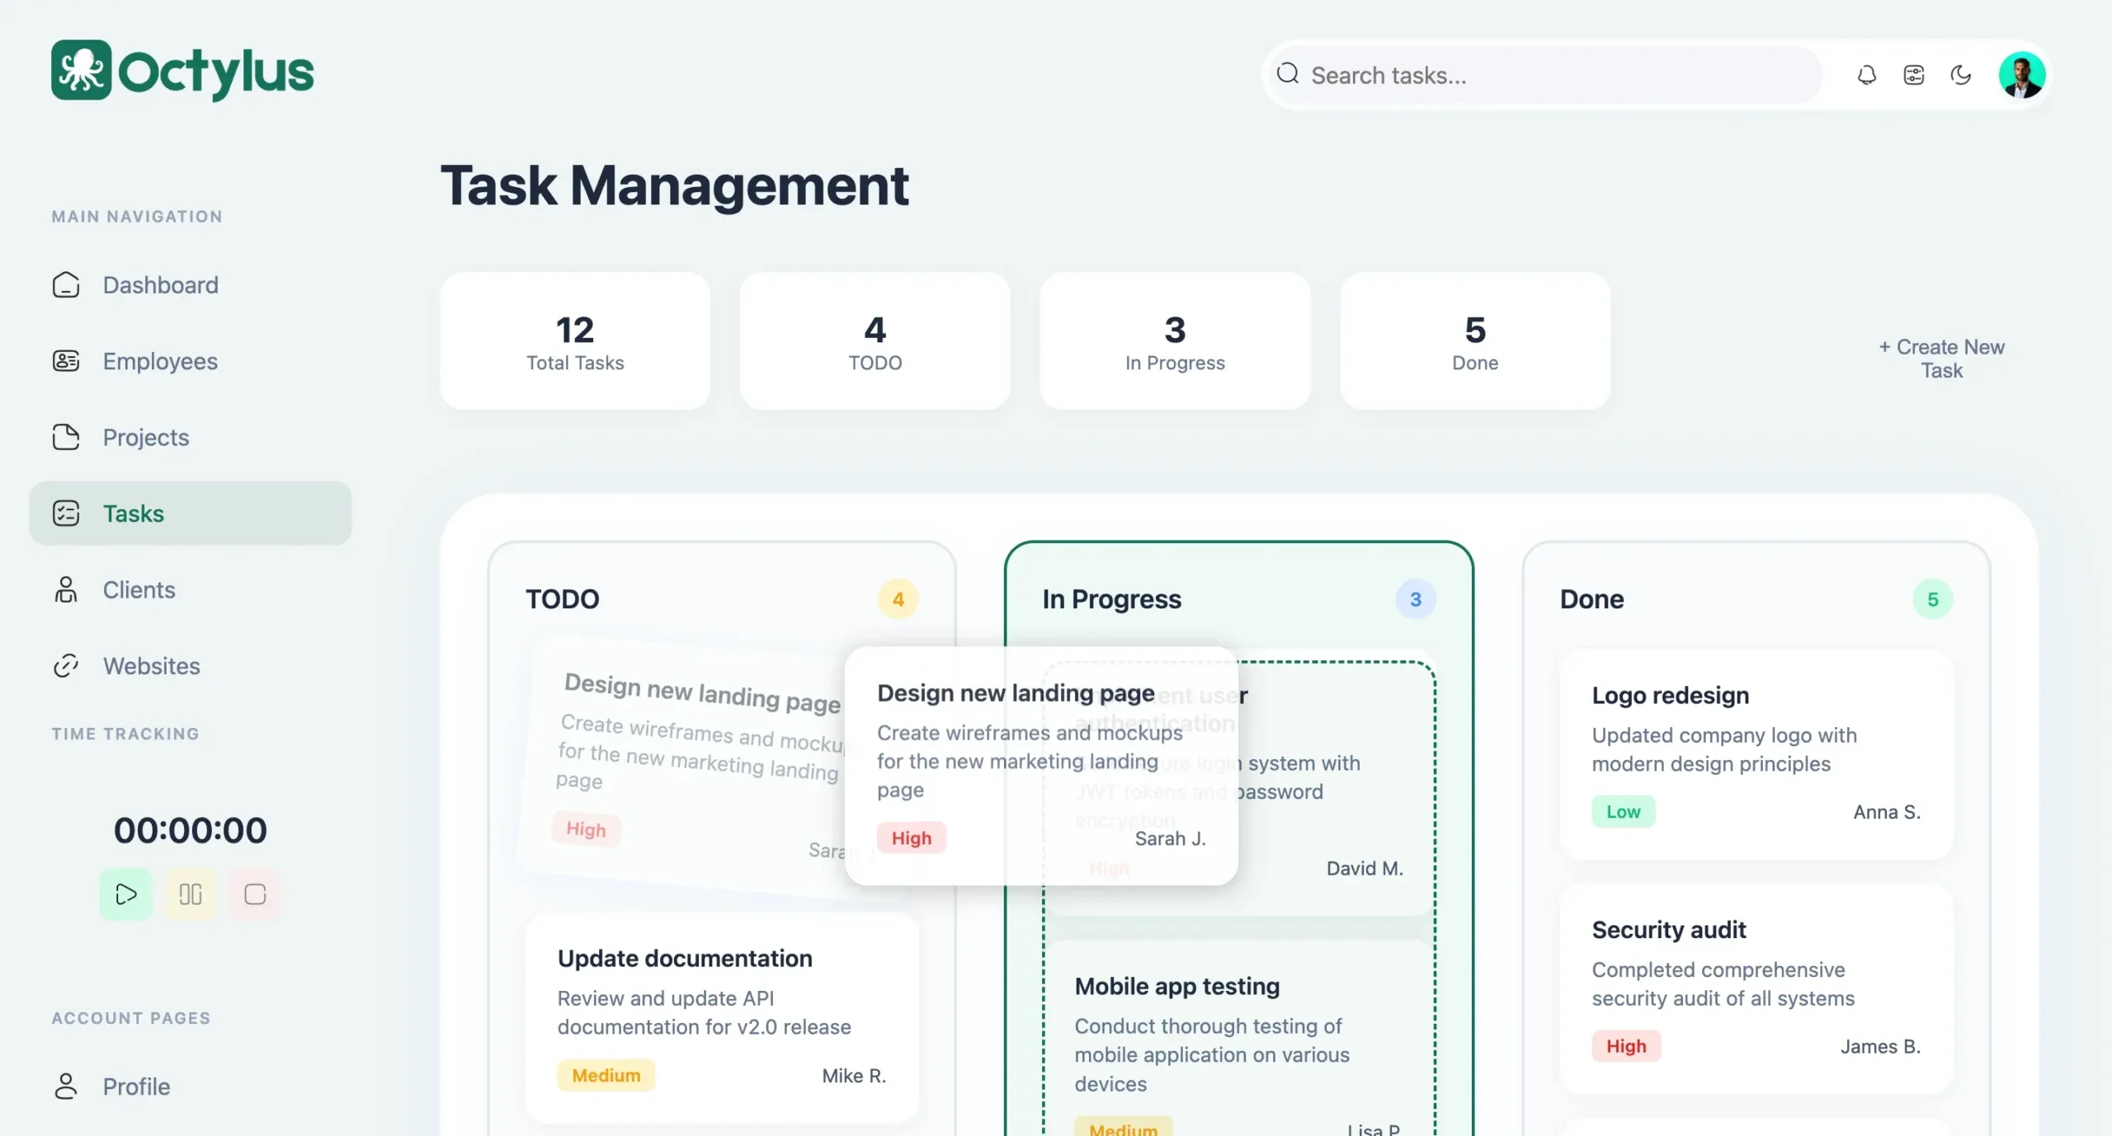Open the user avatar profile menu

(2020, 75)
